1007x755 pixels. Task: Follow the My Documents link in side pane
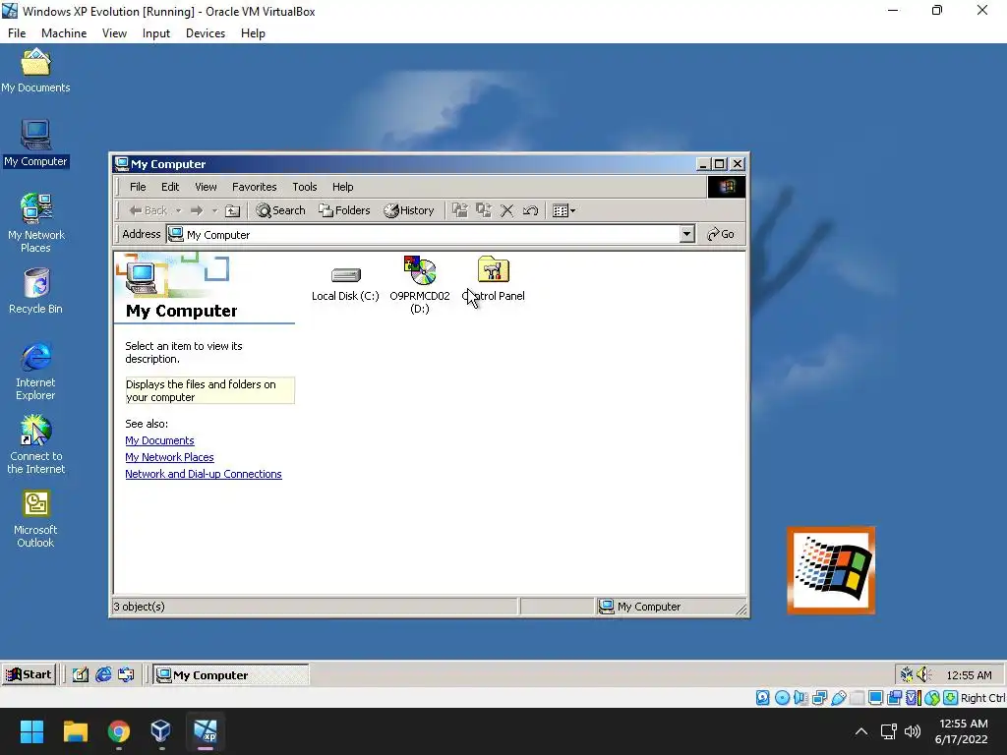click(x=159, y=440)
